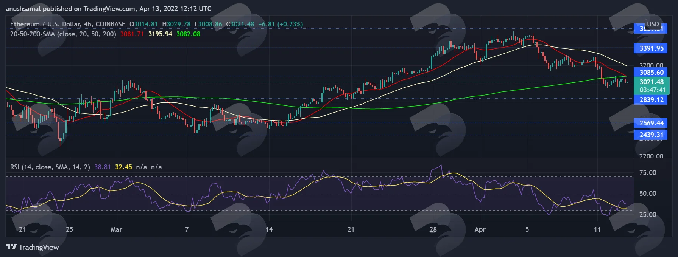Click the 75.00 RSI scale value

[648, 173]
